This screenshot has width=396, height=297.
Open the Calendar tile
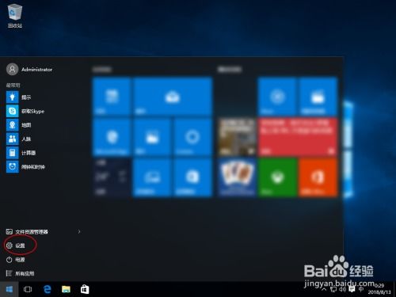click(x=112, y=97)
